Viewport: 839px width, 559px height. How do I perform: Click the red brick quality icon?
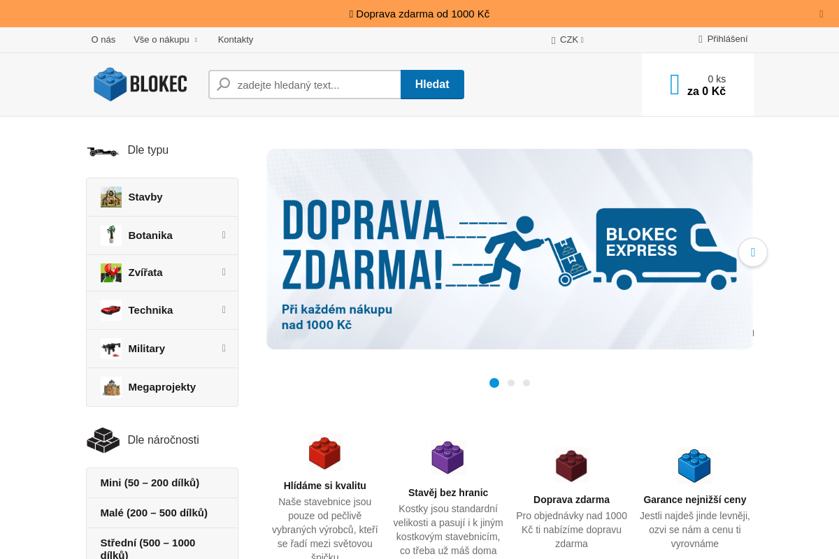[324, 453]
